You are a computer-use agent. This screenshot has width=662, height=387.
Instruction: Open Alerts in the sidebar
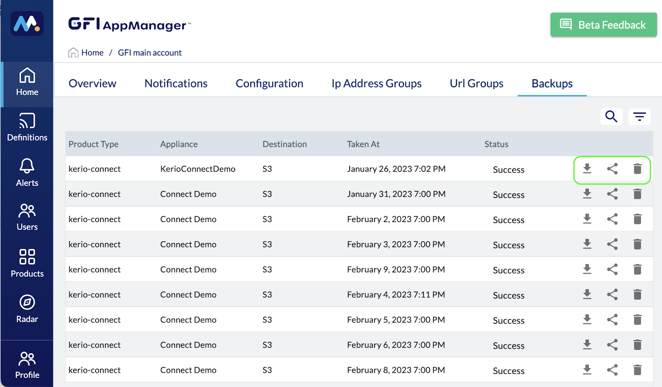[27, 173]
